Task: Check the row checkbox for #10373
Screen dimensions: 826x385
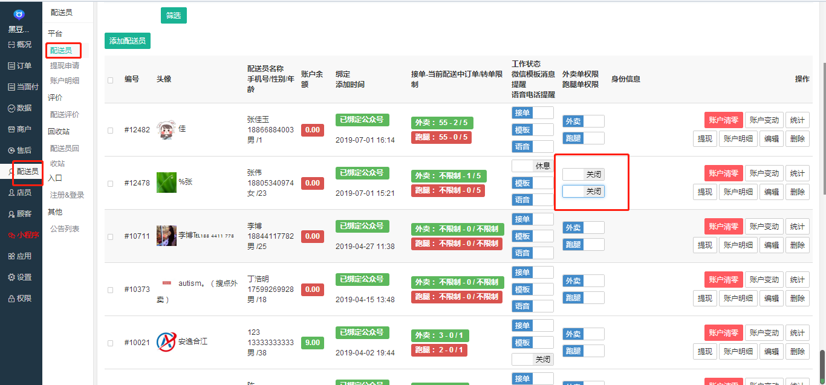Action: [110, 290]
